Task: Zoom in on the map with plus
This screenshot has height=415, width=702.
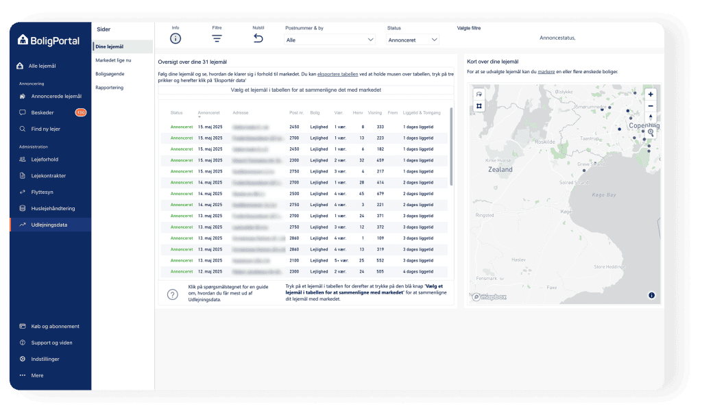Action: coord(651,94)
